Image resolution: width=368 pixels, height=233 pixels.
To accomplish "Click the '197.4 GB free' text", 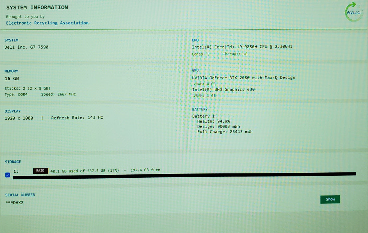I will [145, 169].
